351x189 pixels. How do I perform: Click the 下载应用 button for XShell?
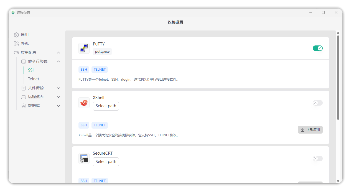(310, 130)
